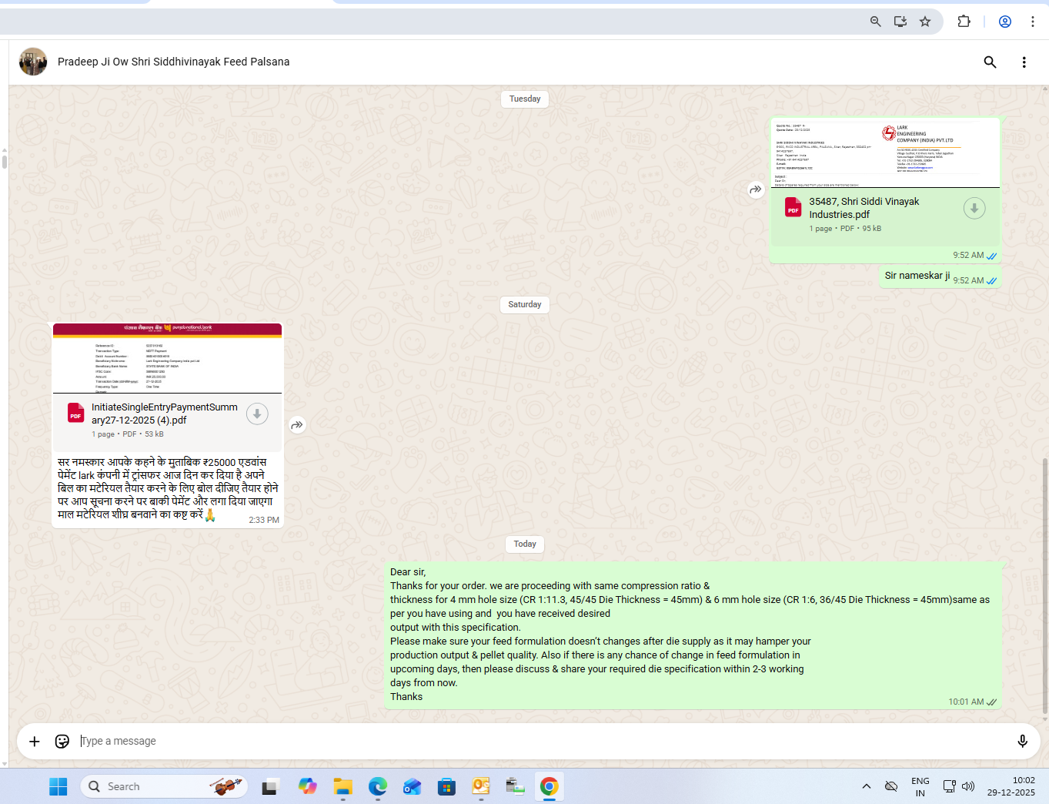
Task: Download the InitiateSingleEntryPaymentSummary PDF
Action: coord(257,414)
